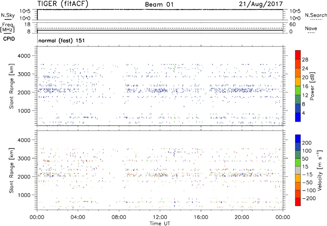The width and height of the screenshot is (327, 226).
Task: Click the red segment topping Power color bar
Action: pos(298,55)
